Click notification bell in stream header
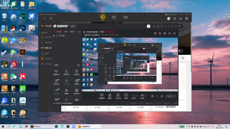230x129 pixels. [x=169, y=33]
